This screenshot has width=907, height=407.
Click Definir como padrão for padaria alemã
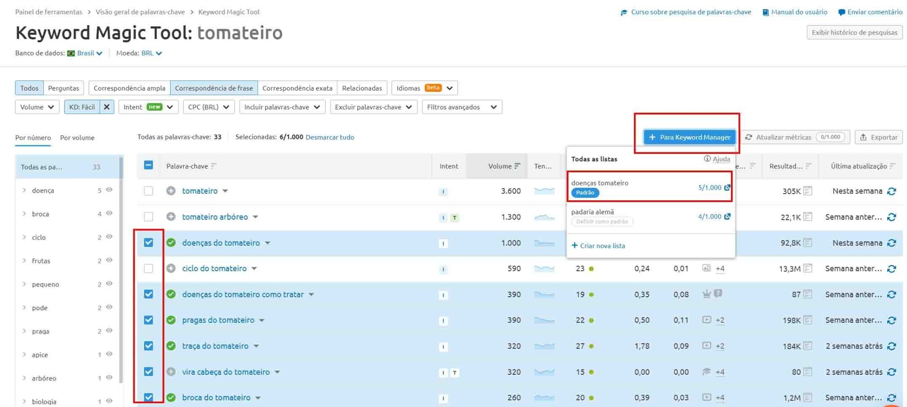602,221
